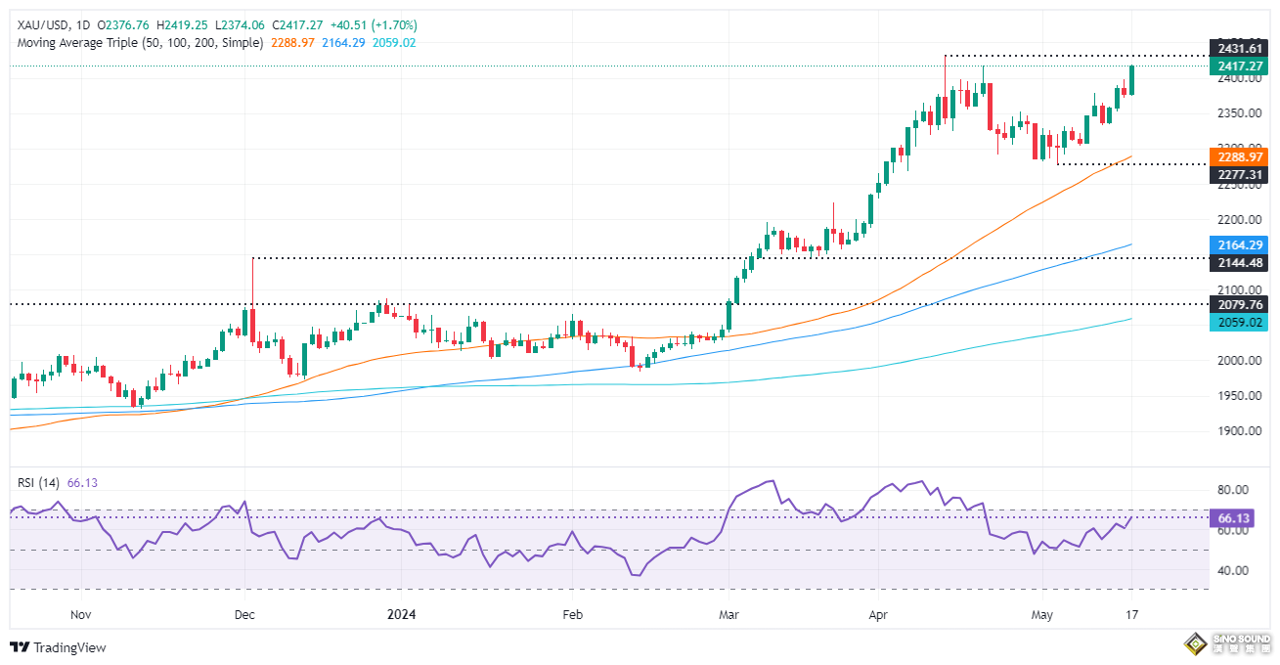Click the 2431.61 resistance price label
This screenshot has width=1280, height=665.
(x=1238, y=48)
